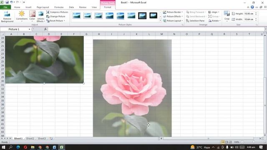Switch to the Data tab
Viewport: 267px width, 150px height.
(71, 7)
